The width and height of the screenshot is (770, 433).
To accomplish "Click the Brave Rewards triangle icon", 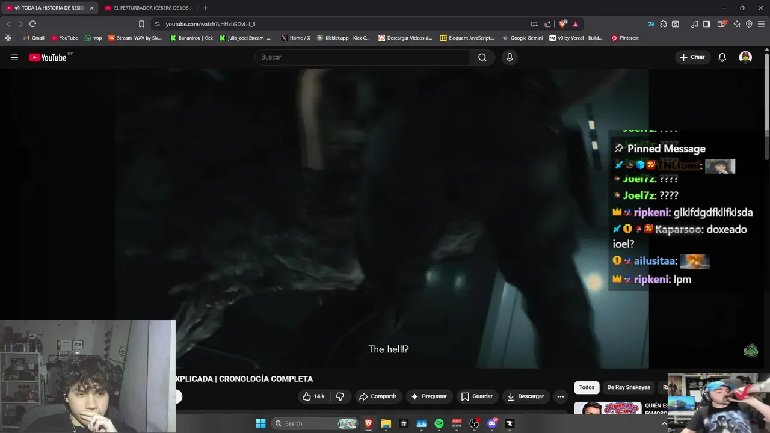I will tap(576, 24).
